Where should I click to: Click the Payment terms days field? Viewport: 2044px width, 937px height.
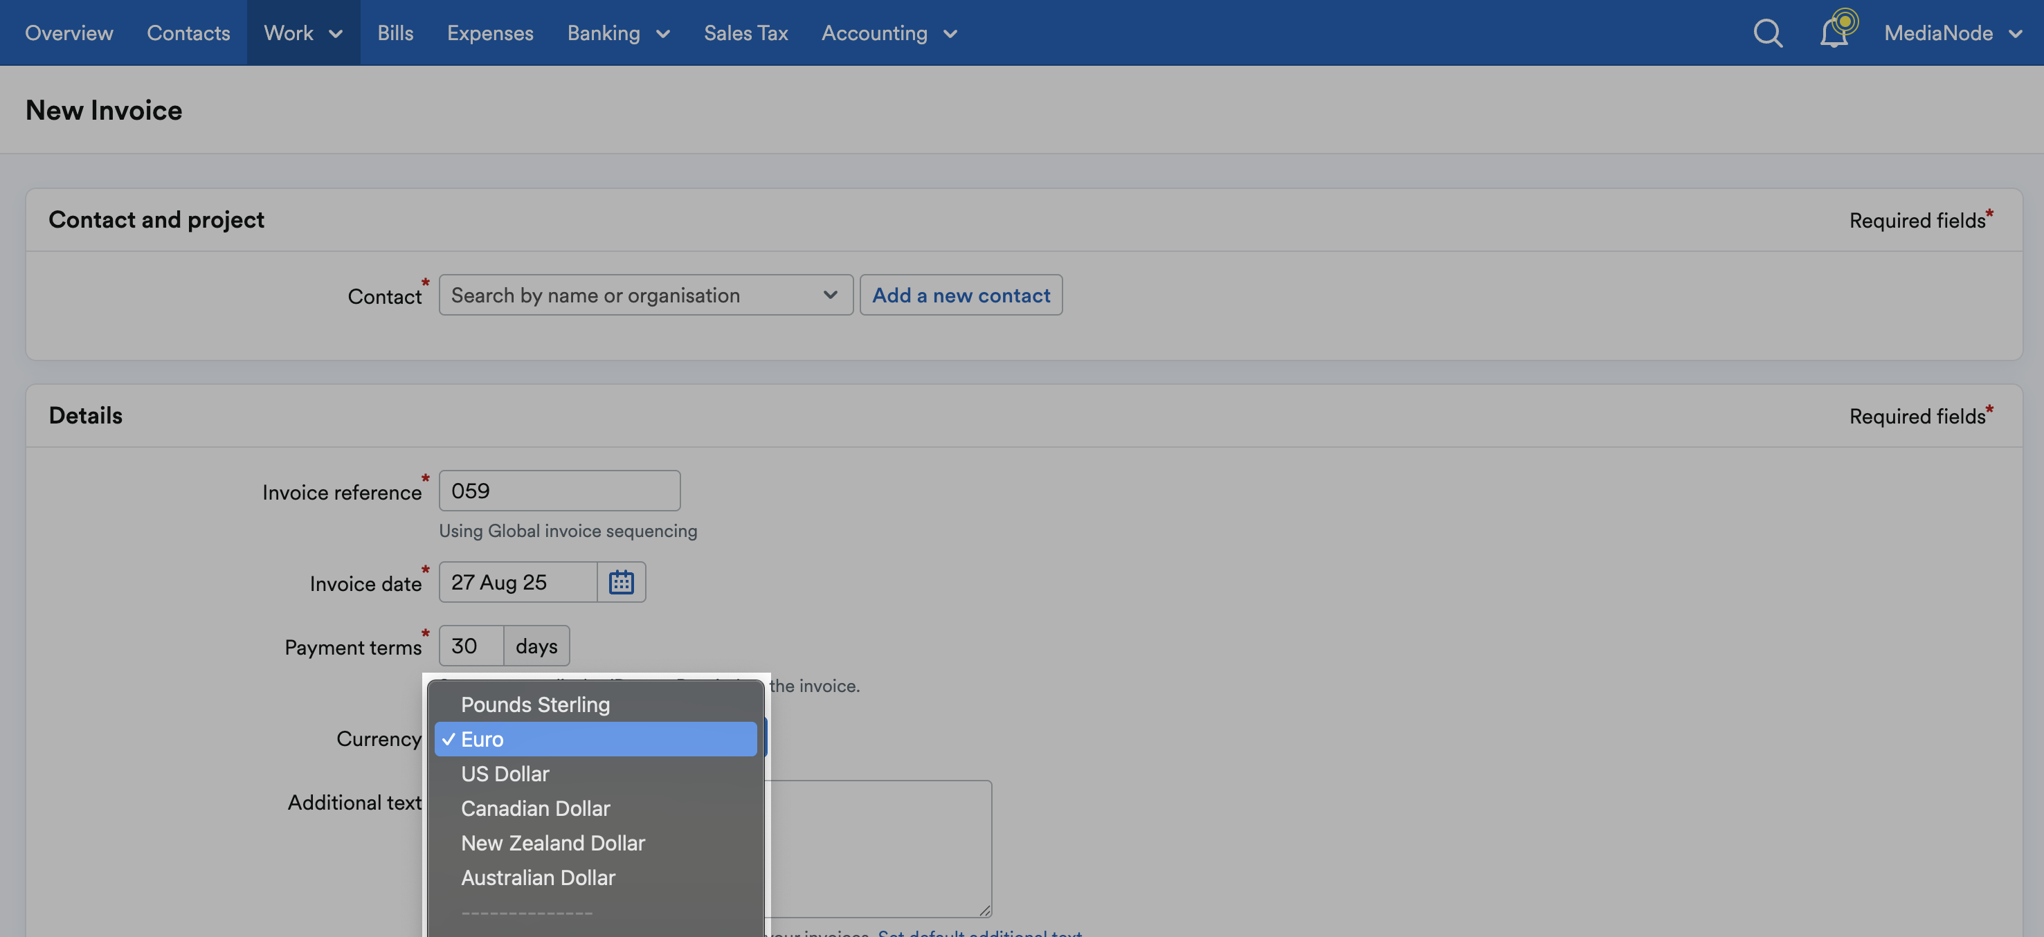(x=471, y=646)
